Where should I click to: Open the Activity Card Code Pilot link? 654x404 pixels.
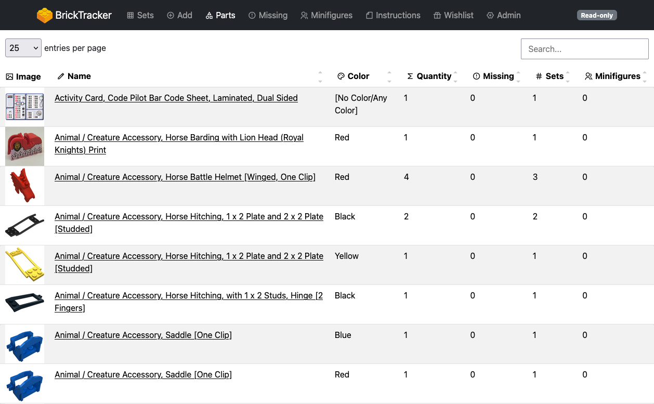pyautogui.click(x=176, y=98)
